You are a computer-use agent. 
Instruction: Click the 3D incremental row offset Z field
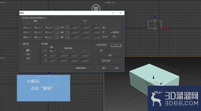85,60
